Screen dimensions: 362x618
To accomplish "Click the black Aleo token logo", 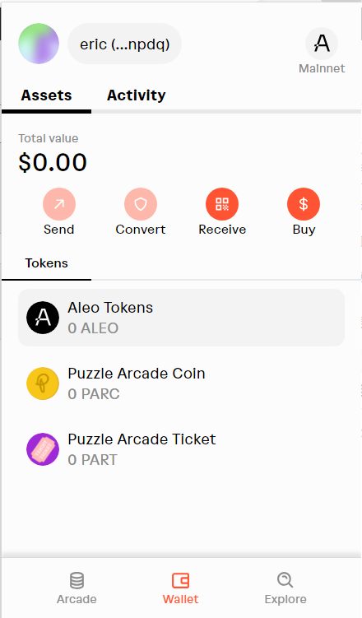I will (x=43, y=318).
